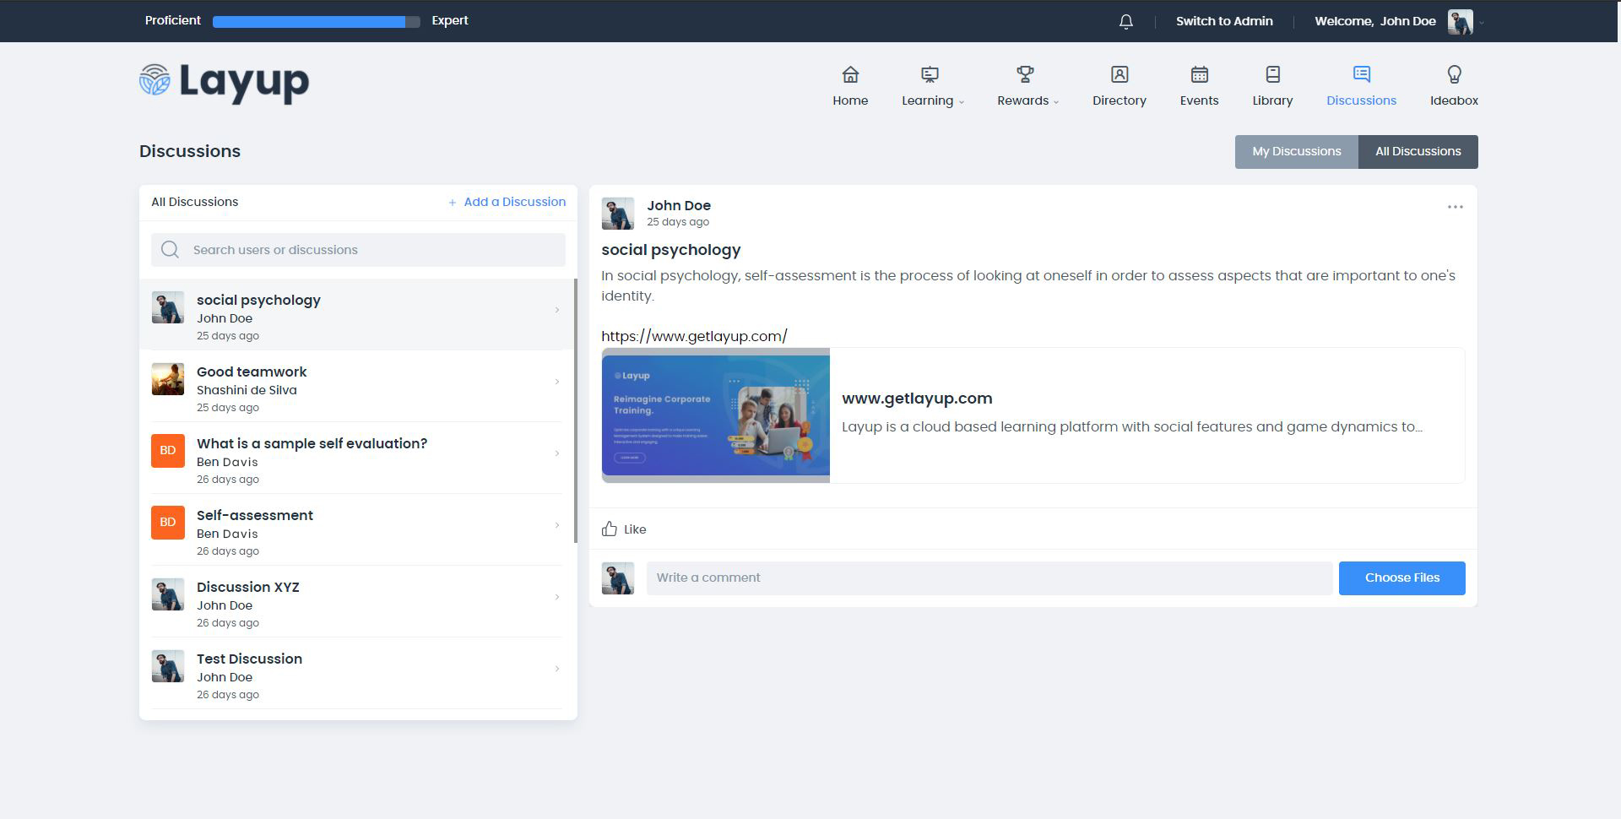The image size is (1621, 819).
Task: Click the Layup logo
Action: [x=225, y=82]
